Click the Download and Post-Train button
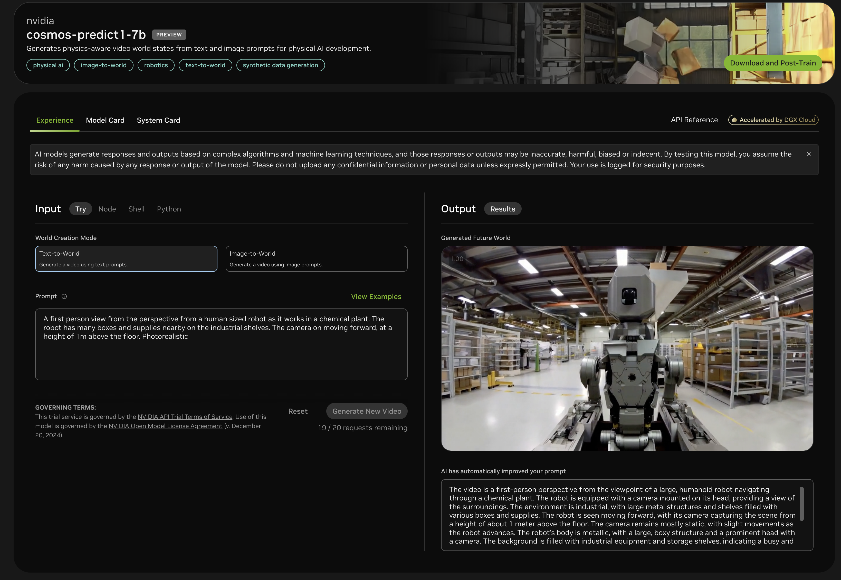This screenshot has width=841, height=580. pyautogui.click(x=773, y=63)
